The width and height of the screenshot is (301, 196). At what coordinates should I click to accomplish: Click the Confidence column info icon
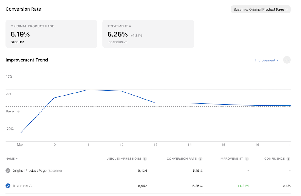tap(289, 158)
